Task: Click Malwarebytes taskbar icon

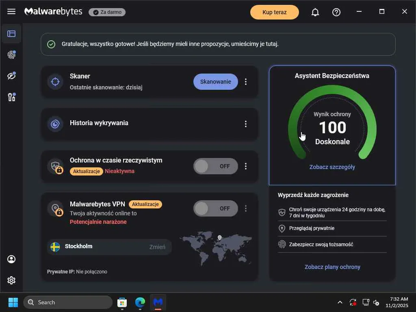Action: point(158,302)
